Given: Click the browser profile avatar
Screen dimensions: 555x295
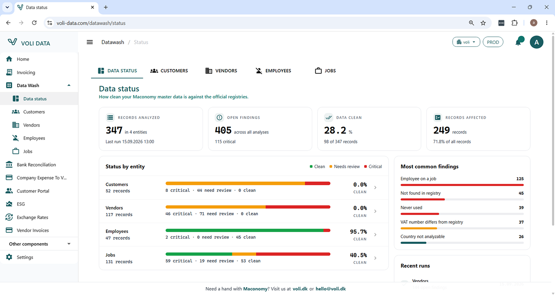Looking at the screenshot, I should click(x=534, y=23).
